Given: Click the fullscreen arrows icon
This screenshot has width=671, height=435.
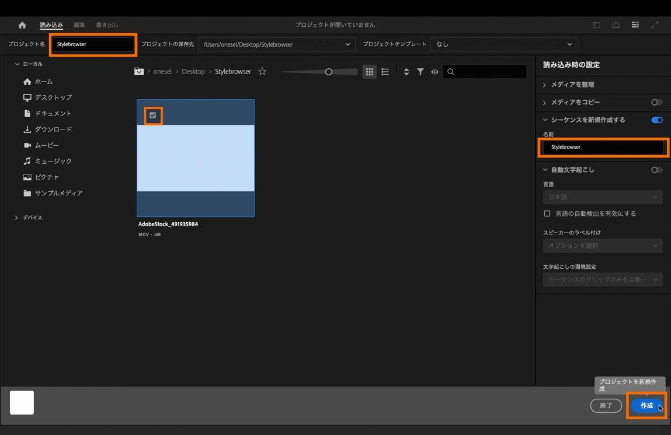Looking at the screenshot, I should (x=655, y=25).
